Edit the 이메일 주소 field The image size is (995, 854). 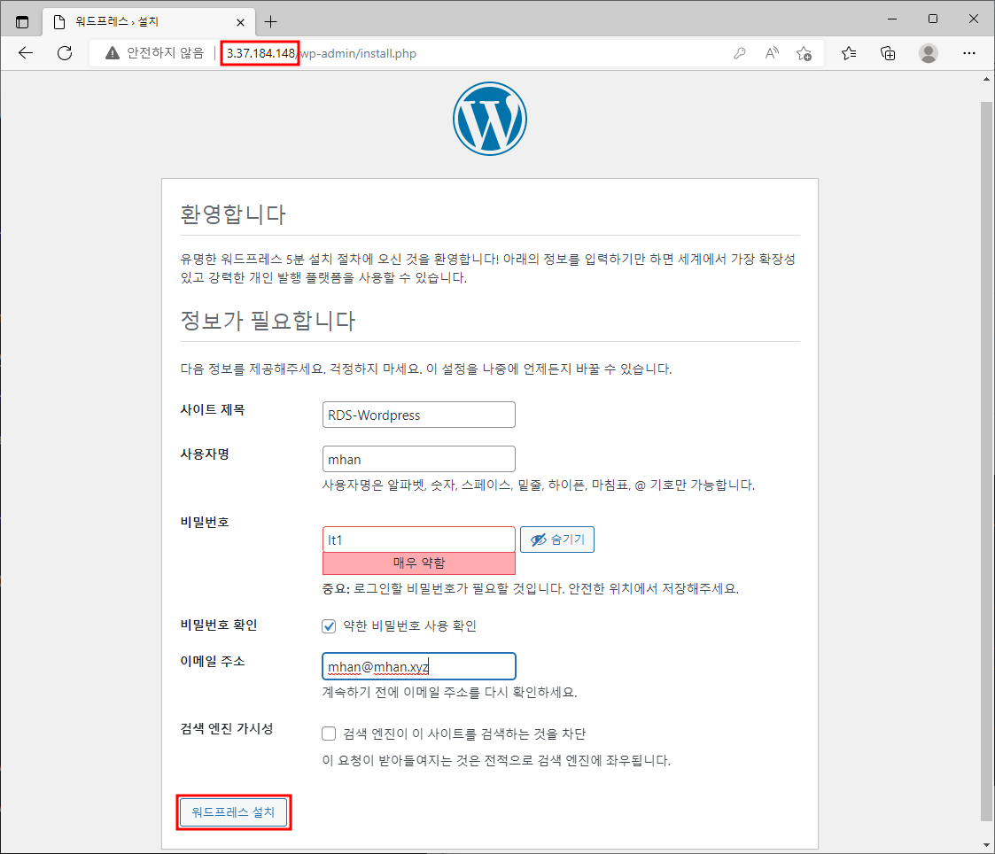(x=419, y=666)
